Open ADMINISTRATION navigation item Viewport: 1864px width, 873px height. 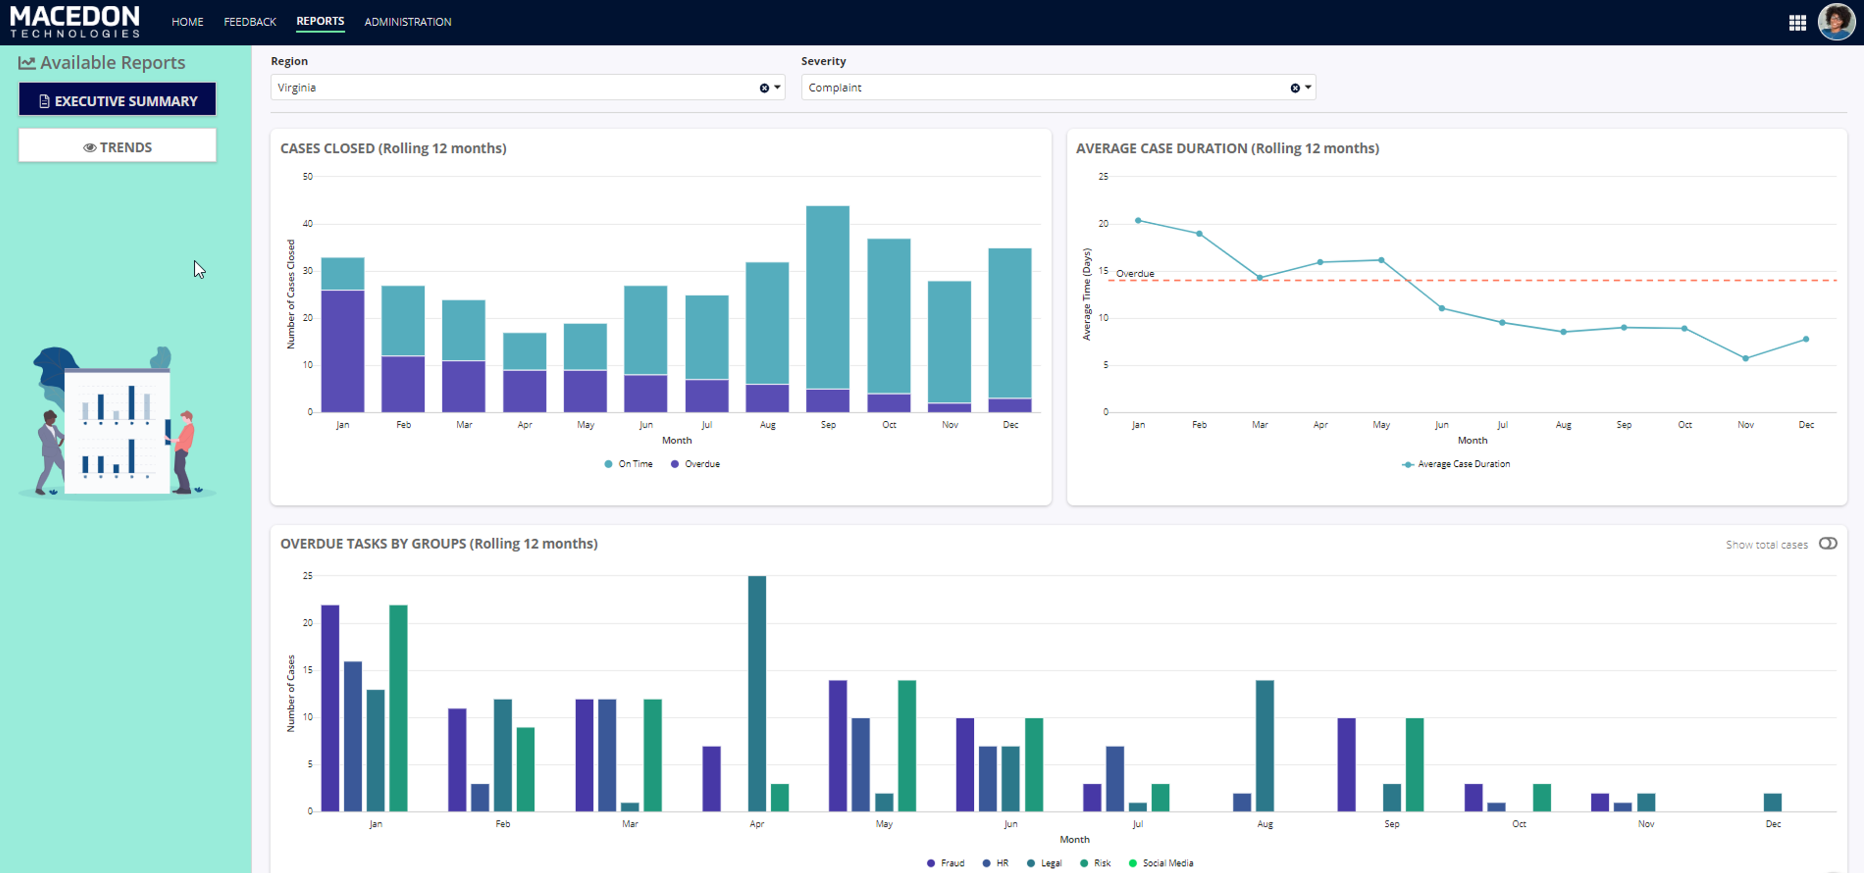407,22
